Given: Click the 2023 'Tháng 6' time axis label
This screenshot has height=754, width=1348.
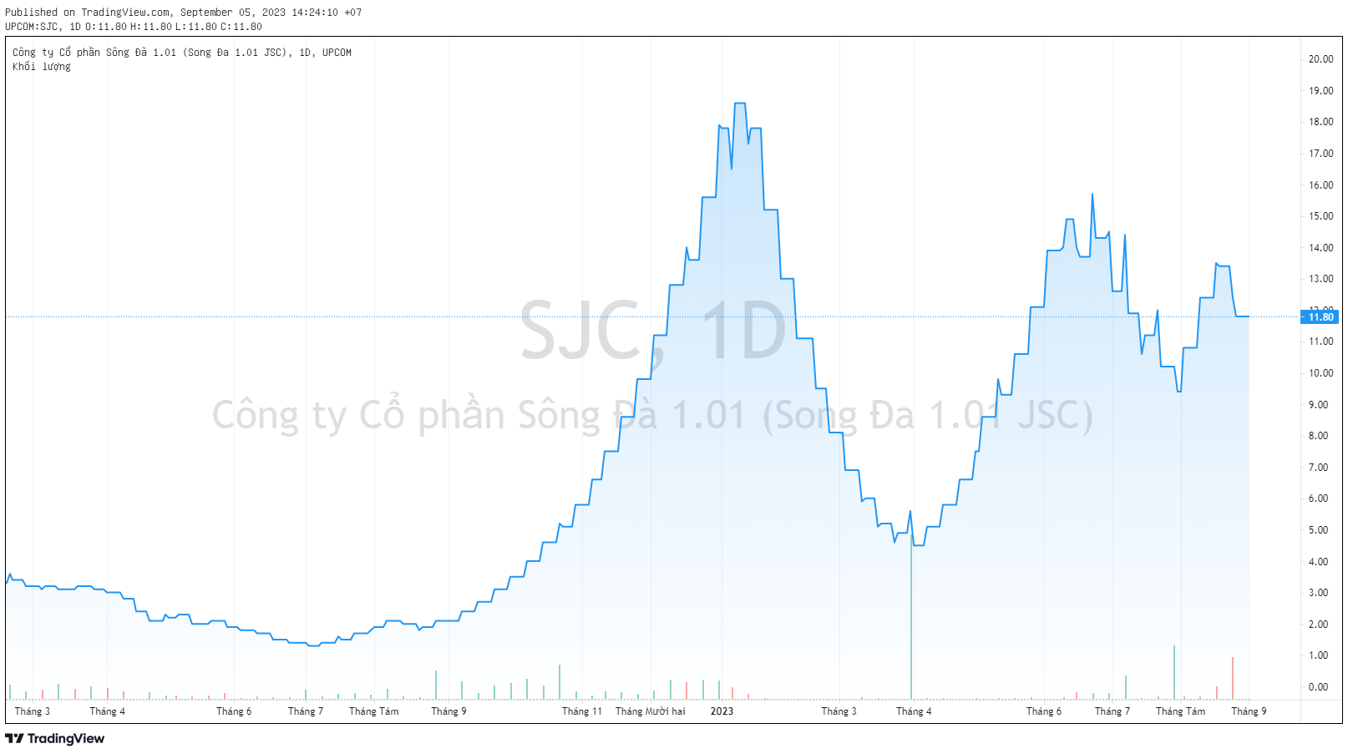Looking at the screenshot, I should (1045, 711).
